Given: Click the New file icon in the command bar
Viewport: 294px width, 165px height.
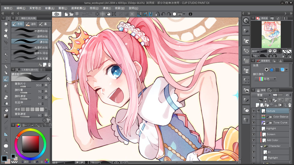Looking at the screenshot, I should click(66, 14).
